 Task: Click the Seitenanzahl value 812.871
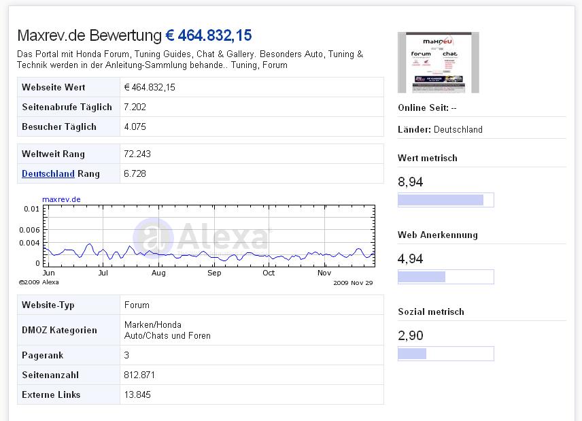pyautogui.click(x=139, y=375)
